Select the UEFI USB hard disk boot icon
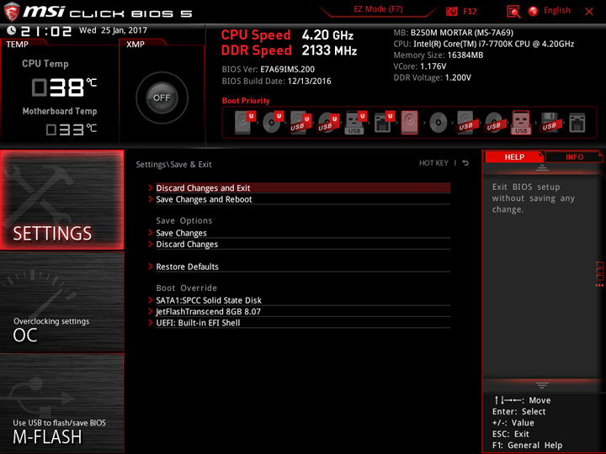Image resolution: width=606 pixels, height=454 pixels. tap(300, 123)
